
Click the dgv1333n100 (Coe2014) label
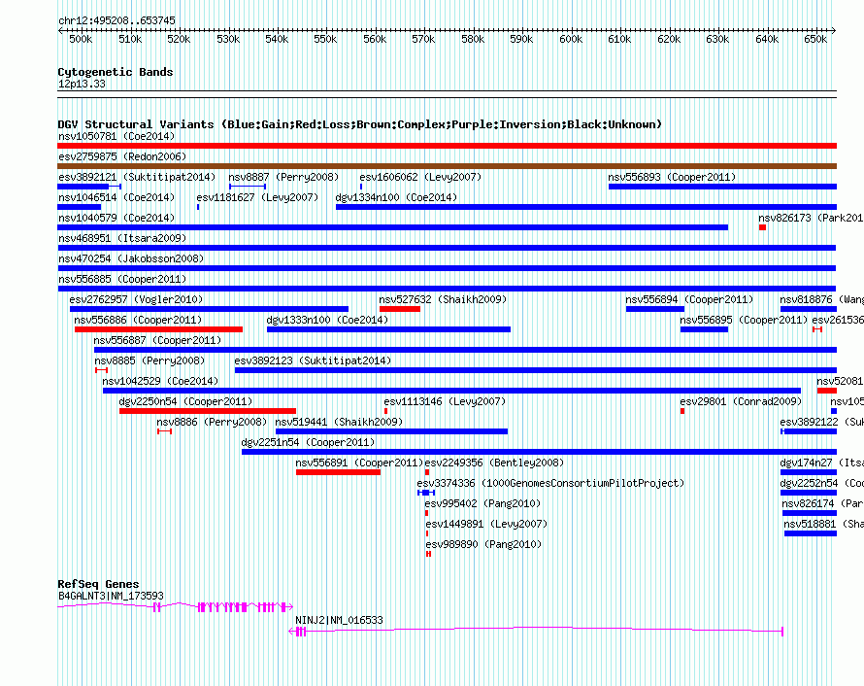tap(327, 320)
